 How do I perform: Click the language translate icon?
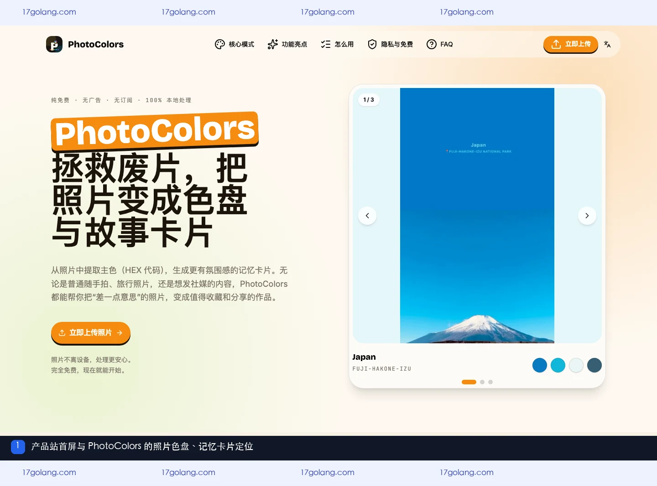(607, 44)
